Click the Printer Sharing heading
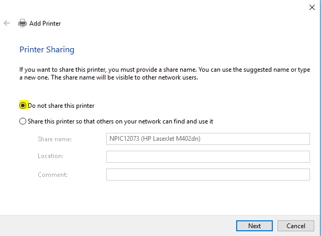Viewport: 321px width, 236px height. coord(47,50)
